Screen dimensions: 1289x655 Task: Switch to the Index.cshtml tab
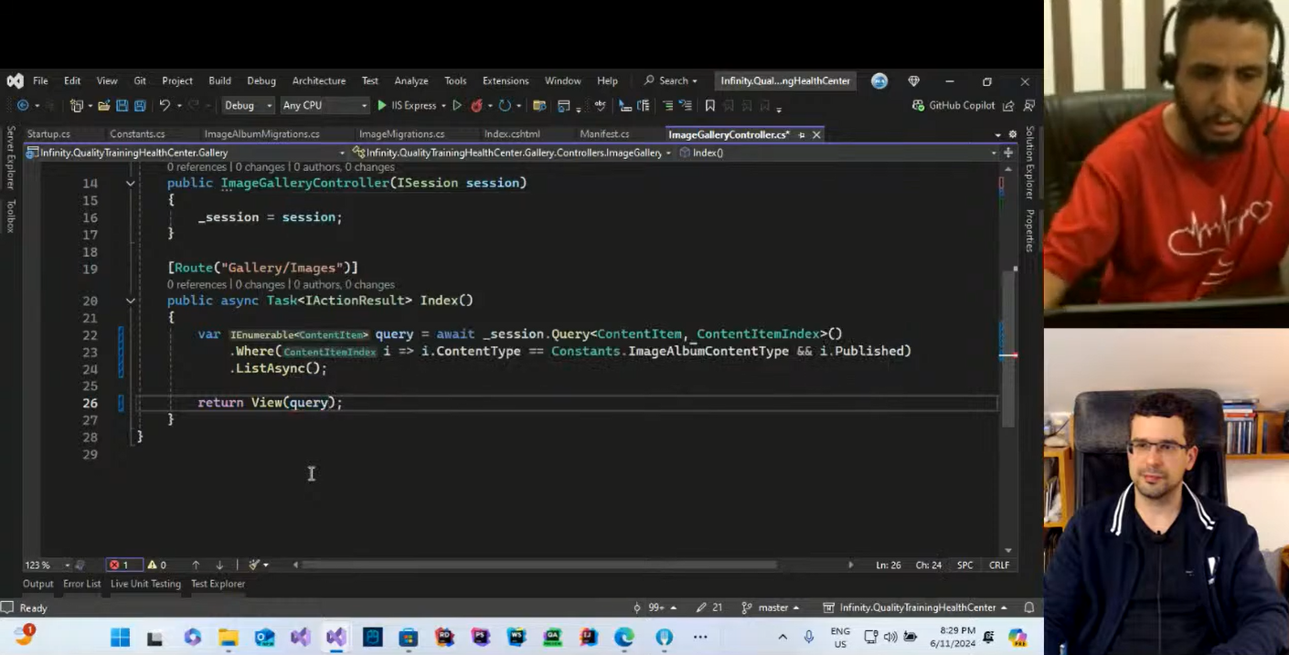click(512, 134)
